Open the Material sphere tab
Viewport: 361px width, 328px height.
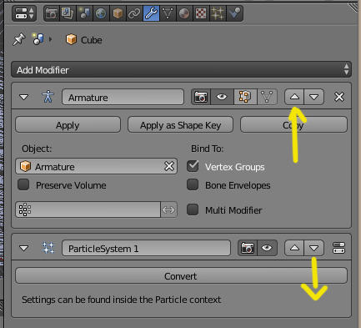(x=184, y=13)
